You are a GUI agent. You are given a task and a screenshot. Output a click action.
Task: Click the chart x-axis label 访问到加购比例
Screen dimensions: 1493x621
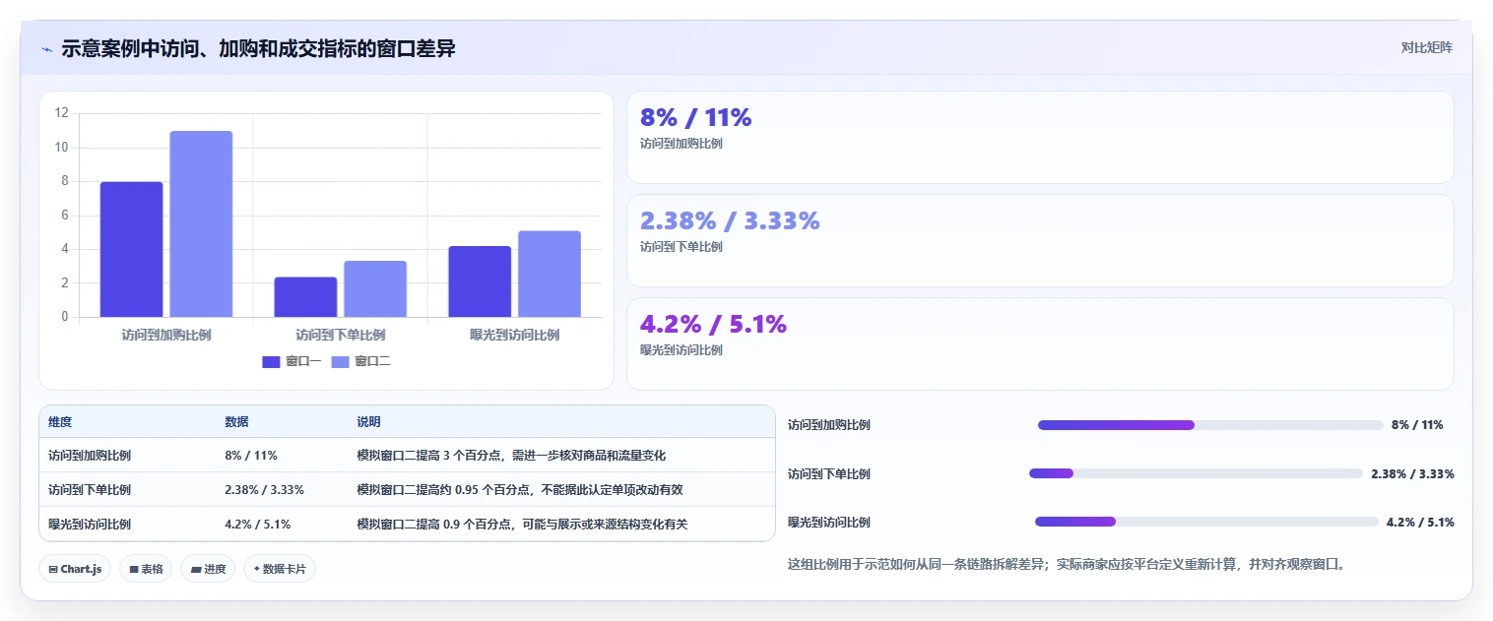pos(166,335)
